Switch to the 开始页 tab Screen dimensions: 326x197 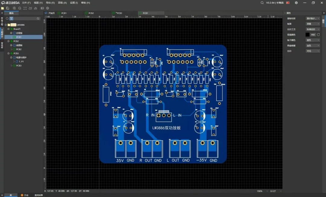(50, 13)
